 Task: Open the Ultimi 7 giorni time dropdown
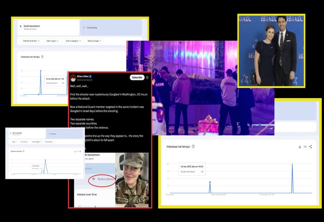(52, 41)
